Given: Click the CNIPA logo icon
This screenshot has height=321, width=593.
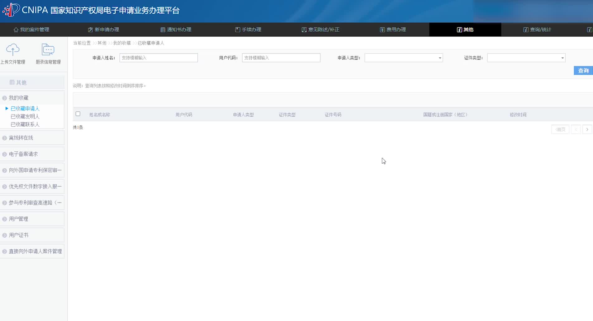Looking at the screenshot, I should pos(11,10).
